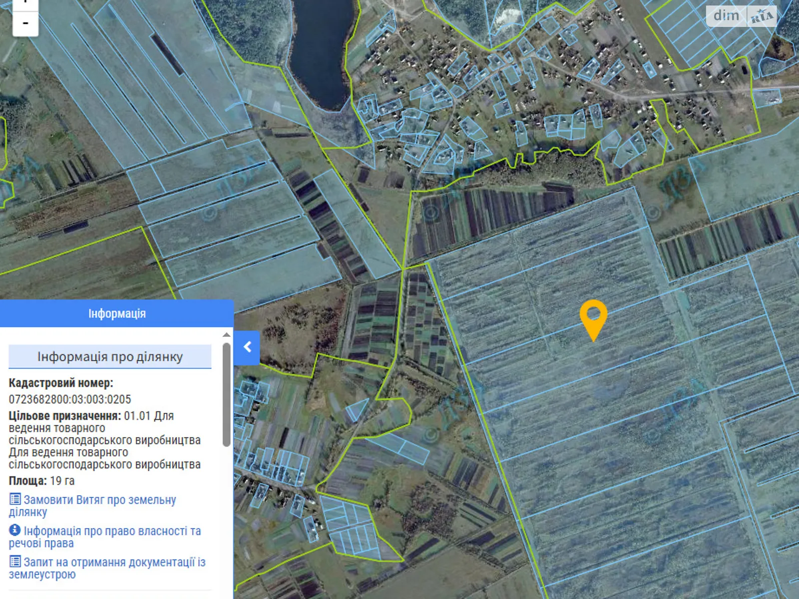This screenshot has width=799, height=599.
Task: Click the document icon beside Замовити Витяг
Action: [x=15, y=499]
